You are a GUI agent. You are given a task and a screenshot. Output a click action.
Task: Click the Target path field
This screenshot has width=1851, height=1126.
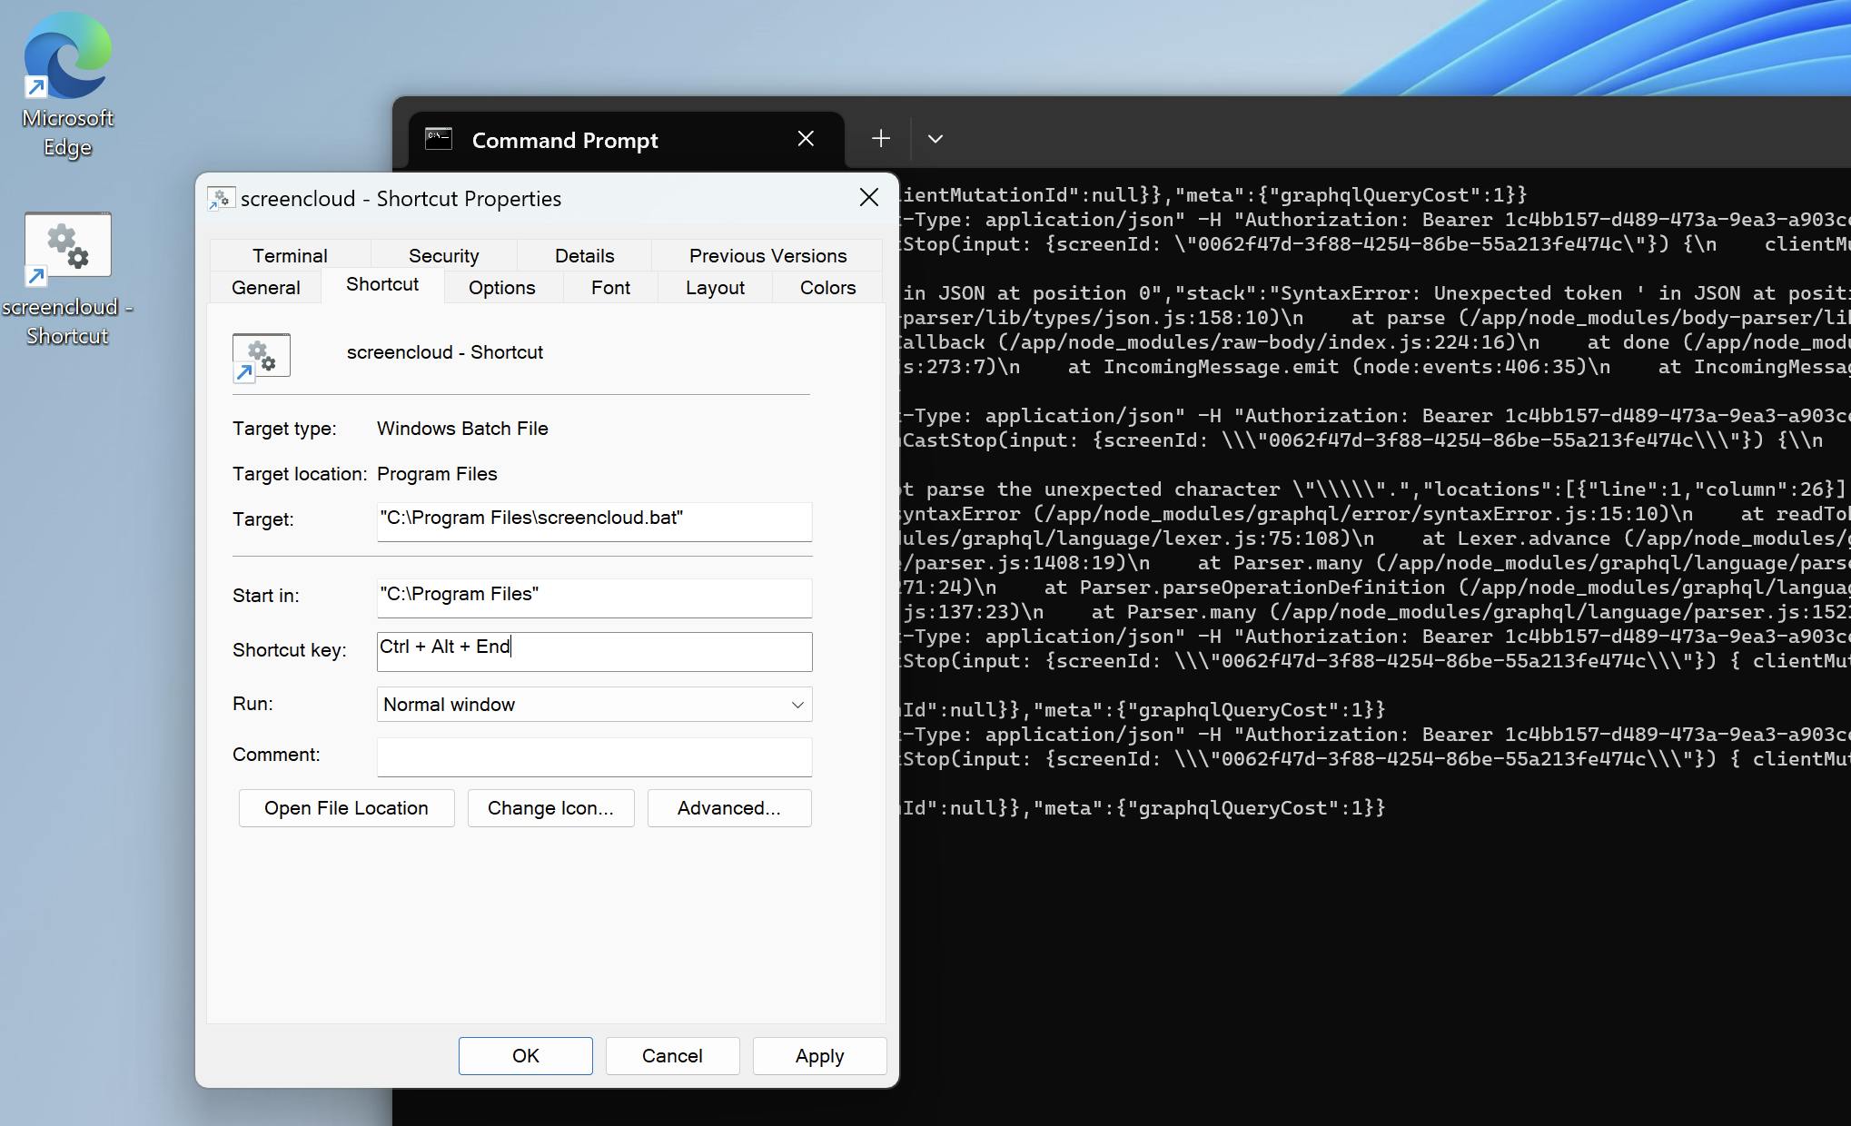594,520
